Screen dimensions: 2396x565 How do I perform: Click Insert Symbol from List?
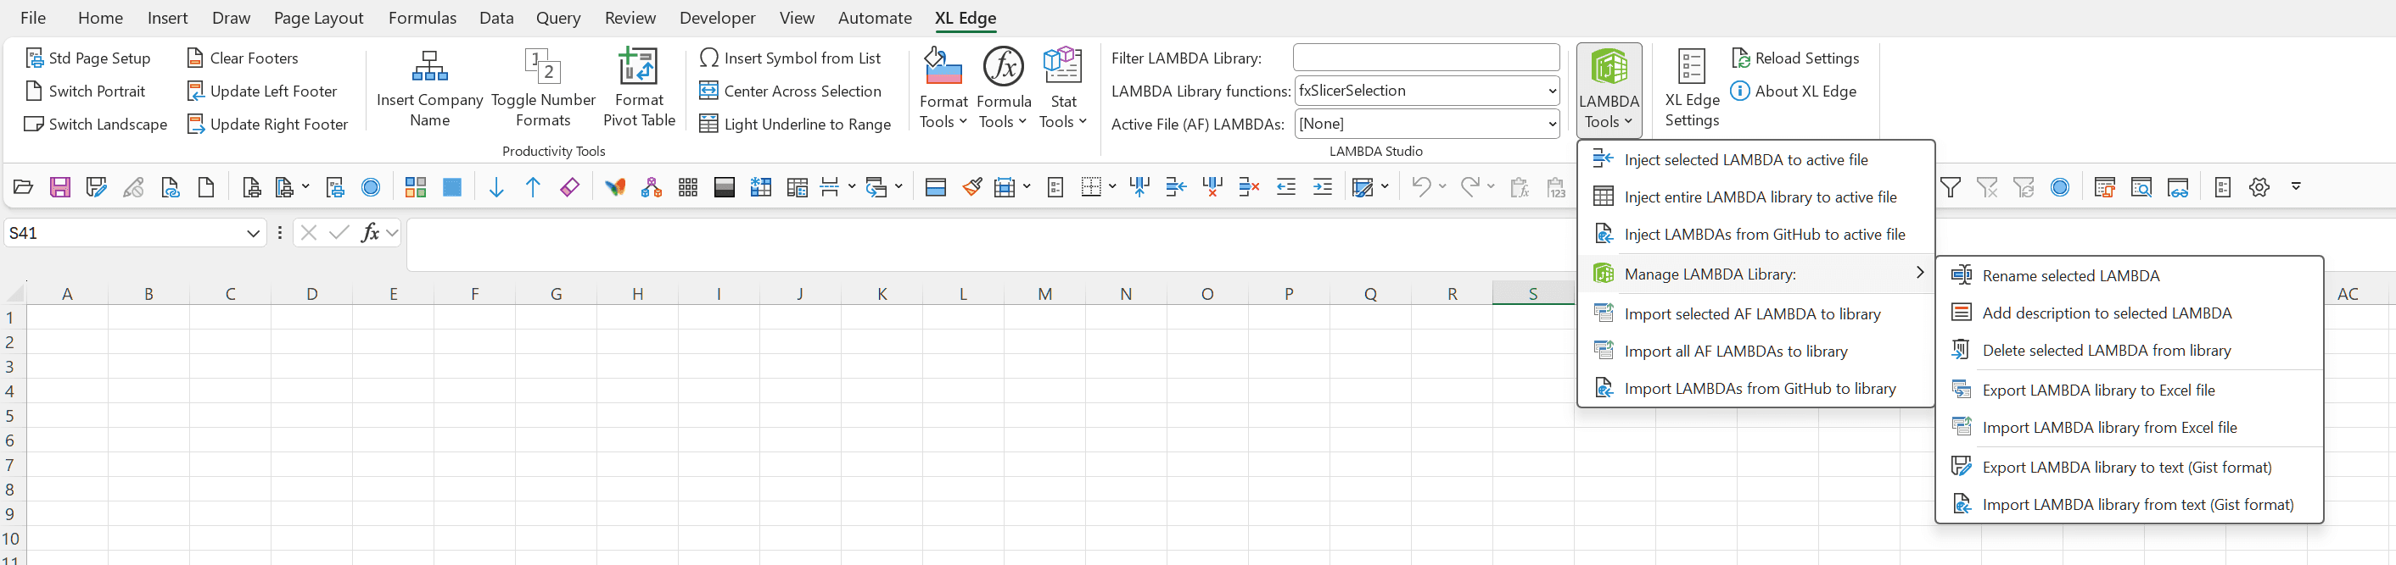791,58
